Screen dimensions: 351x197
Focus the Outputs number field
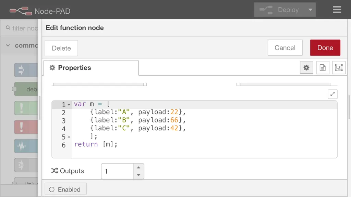tap(117, 171)
